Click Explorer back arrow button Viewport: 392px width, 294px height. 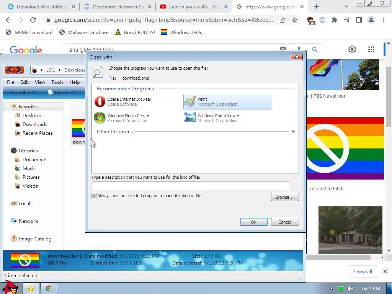(10, 70)
